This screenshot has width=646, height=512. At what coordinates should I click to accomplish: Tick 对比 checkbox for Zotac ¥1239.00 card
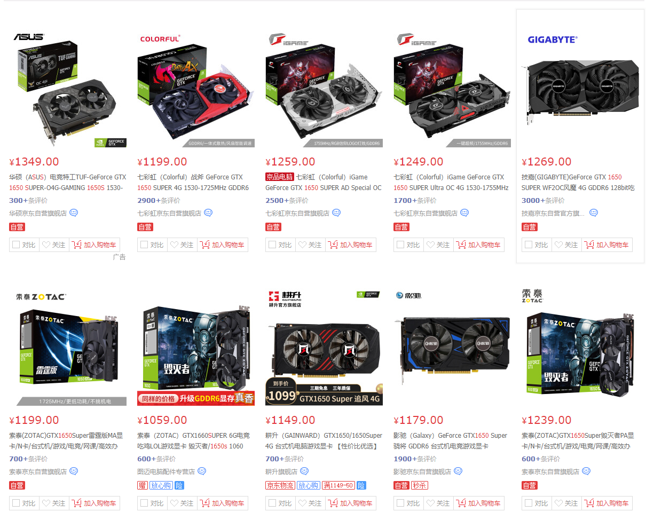click(529, 503)
